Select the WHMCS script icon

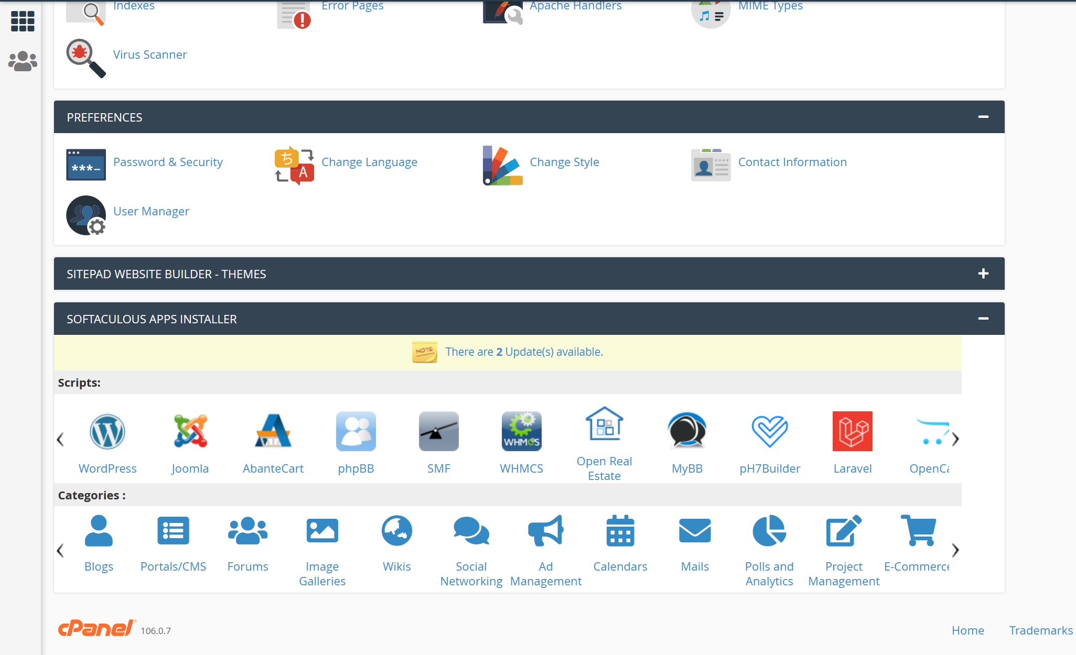522,431
